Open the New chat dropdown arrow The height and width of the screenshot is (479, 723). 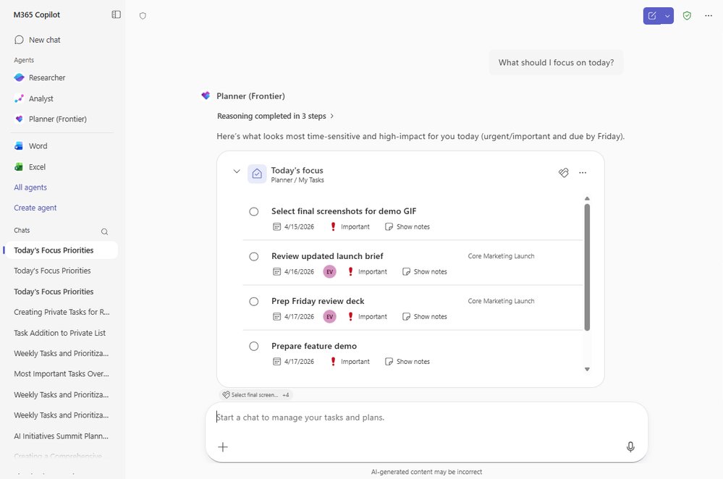[x=667, y=15]
